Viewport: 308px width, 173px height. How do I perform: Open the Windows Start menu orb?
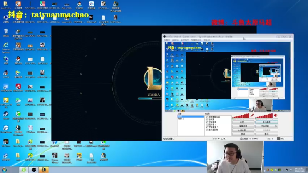click(4, 170)
